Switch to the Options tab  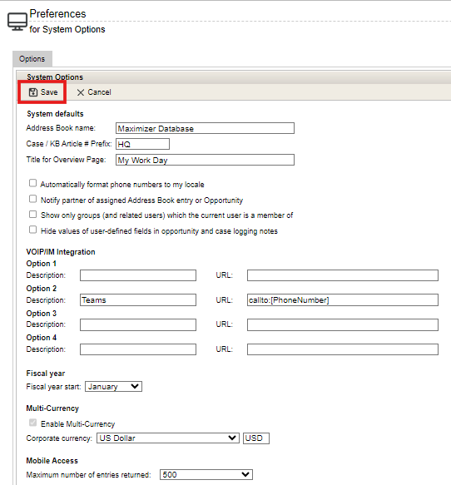tap(32, 59)
